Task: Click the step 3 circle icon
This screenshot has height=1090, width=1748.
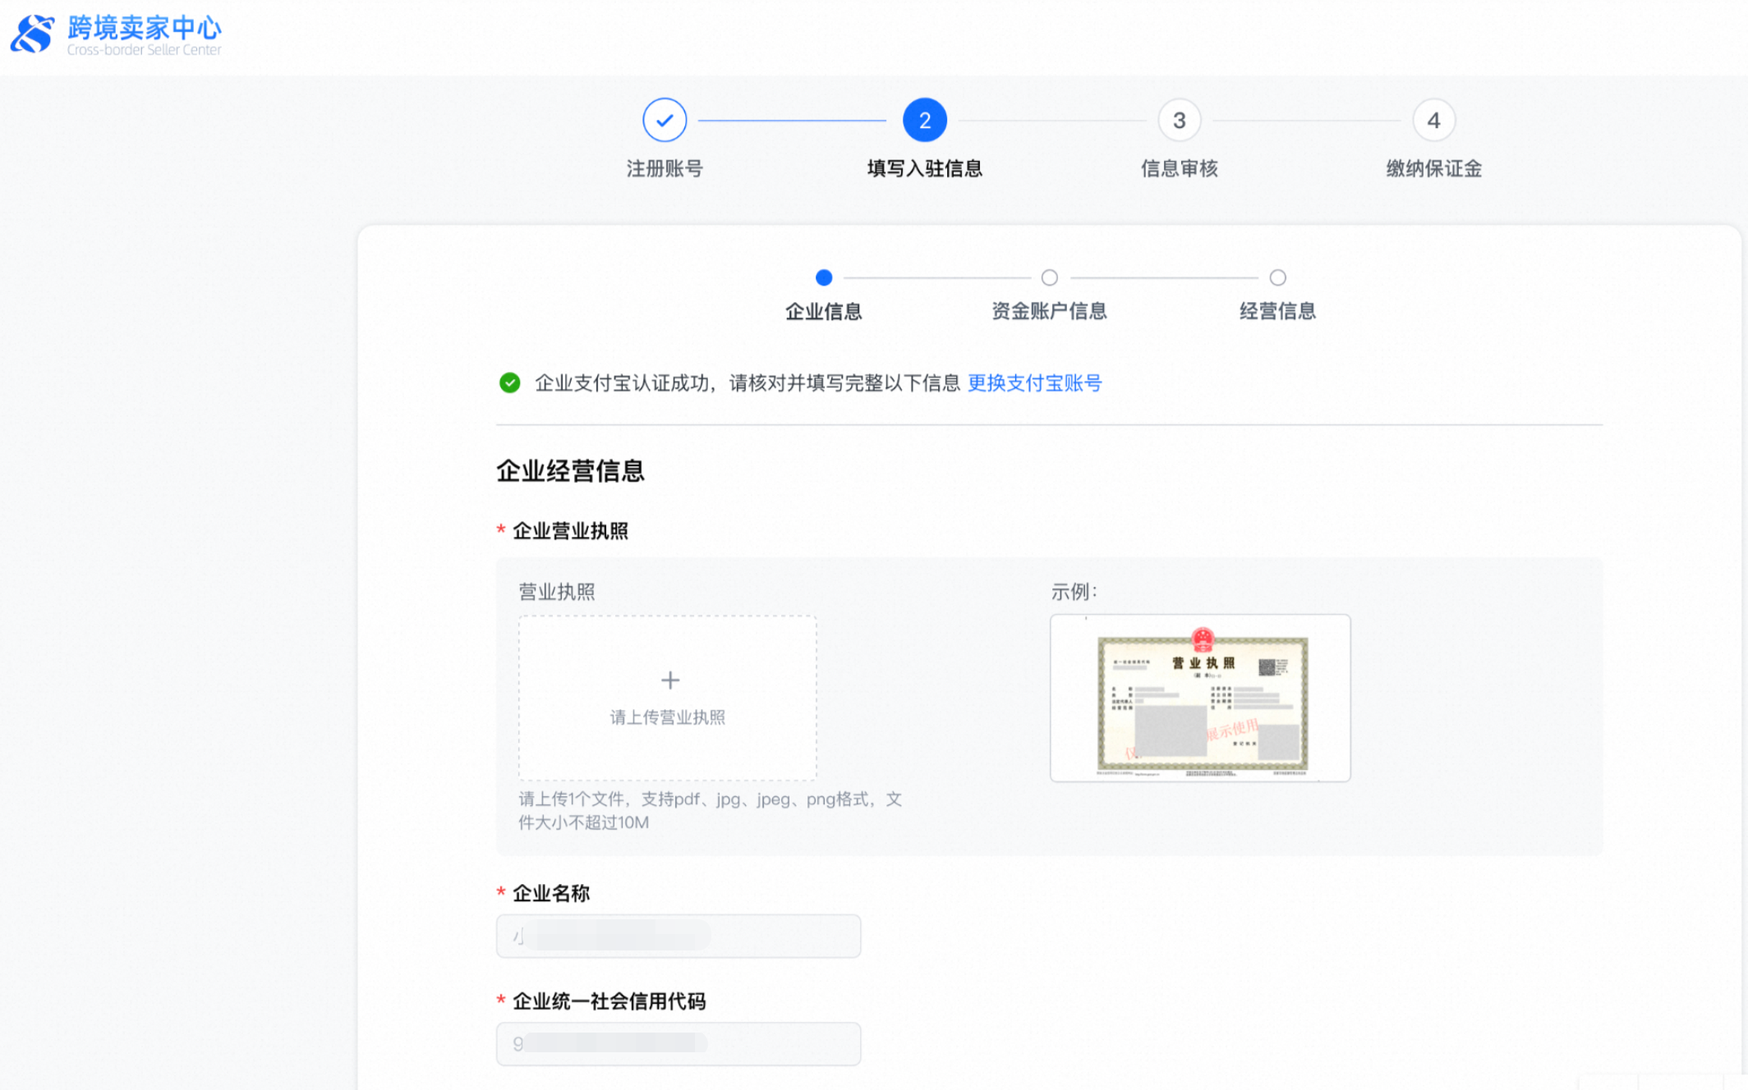Action: [x=1179, y=121]
